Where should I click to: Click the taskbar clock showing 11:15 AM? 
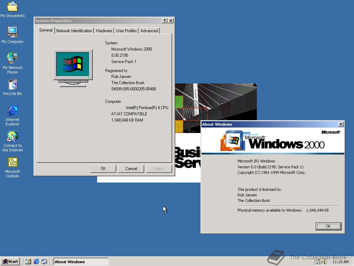(341, 262)
